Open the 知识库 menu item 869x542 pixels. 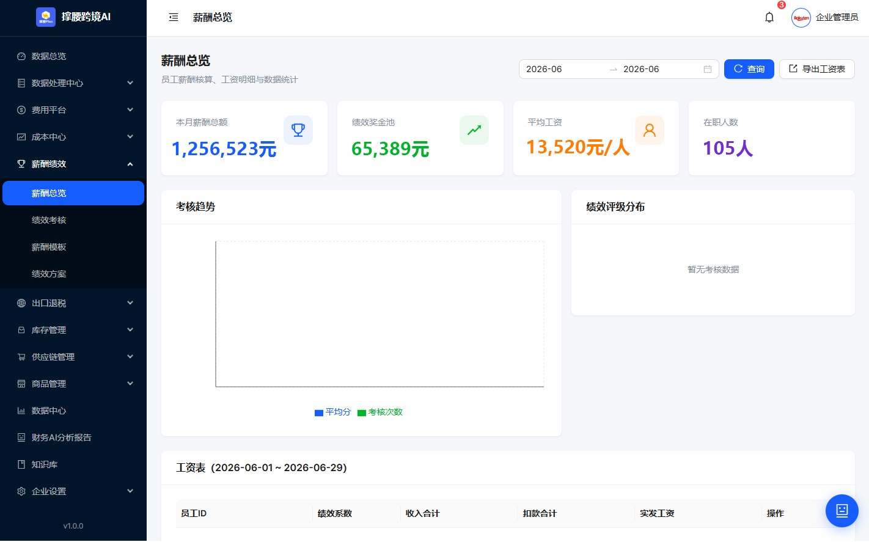(x=73, y=464)
